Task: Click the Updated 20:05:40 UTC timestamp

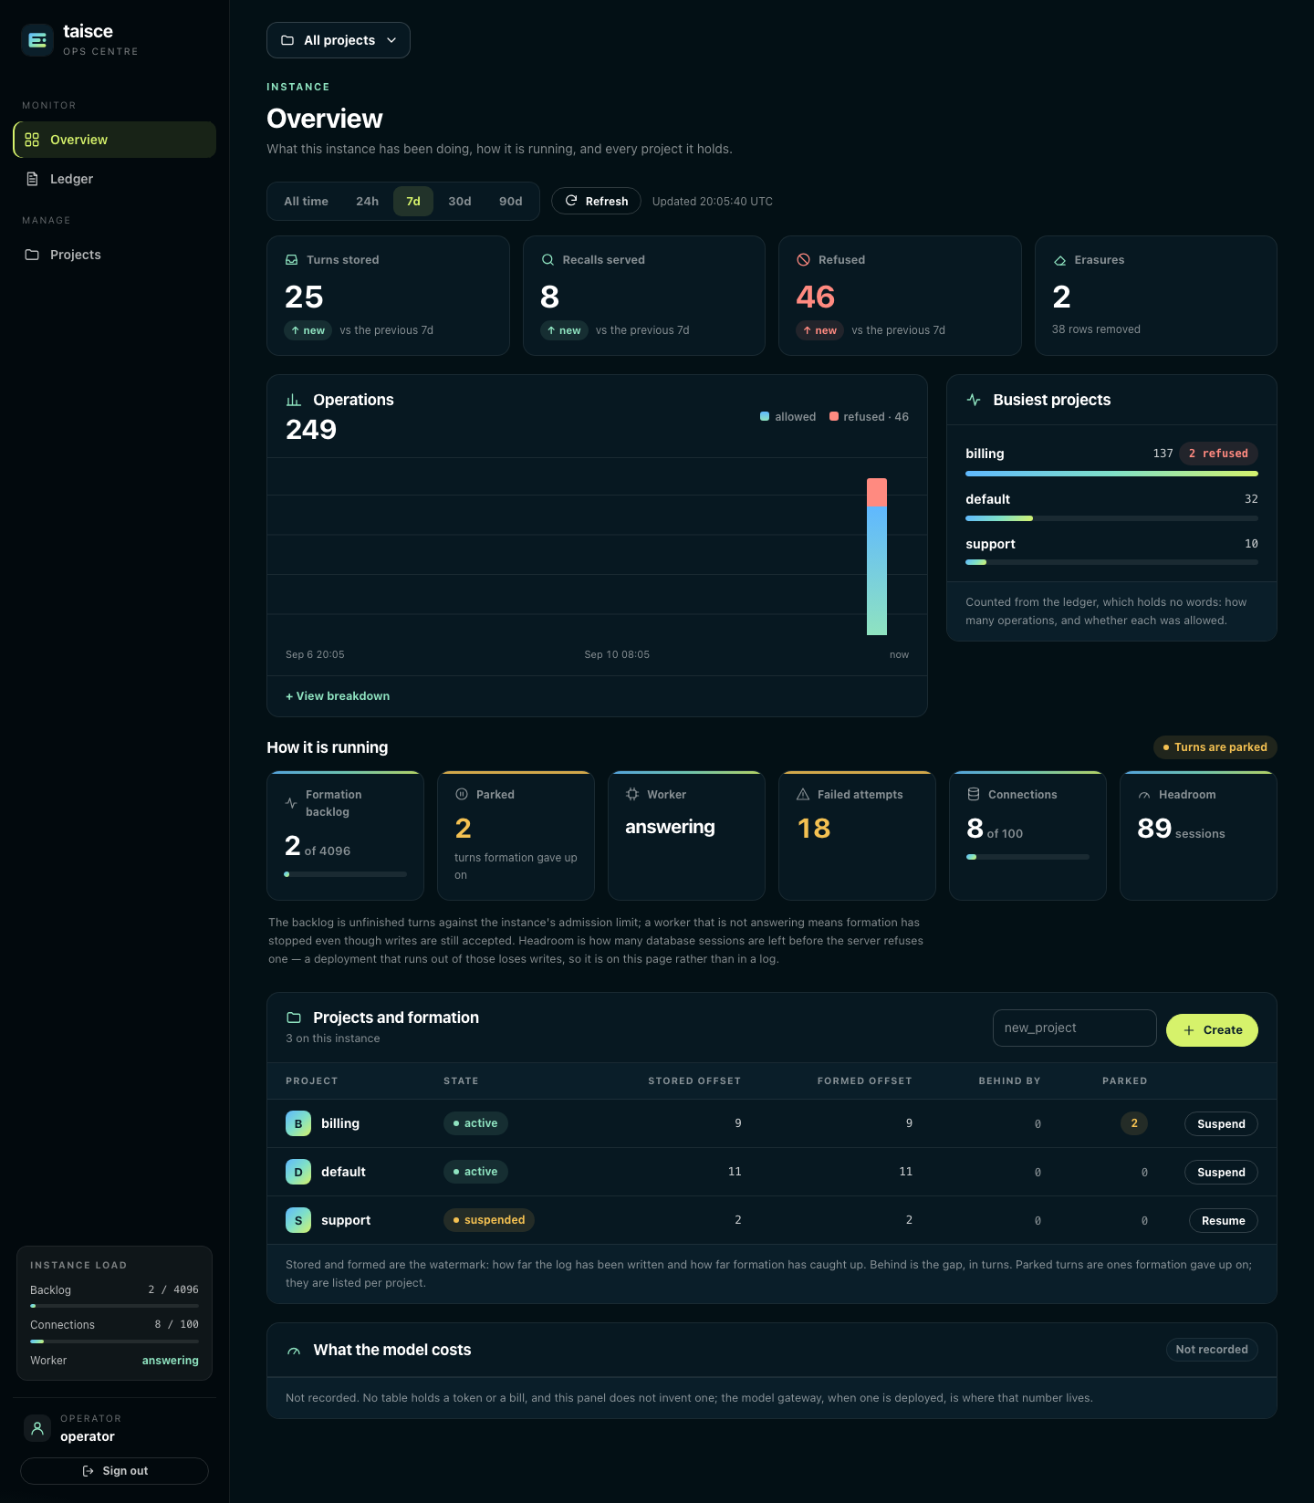Action: pyautogui.click(x=713, y=202)
